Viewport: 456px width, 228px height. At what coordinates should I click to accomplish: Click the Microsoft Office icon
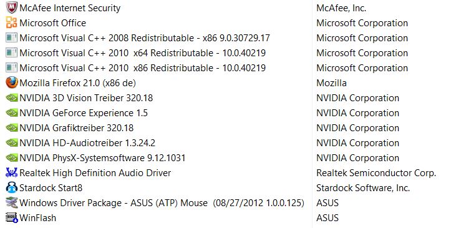point(12,22)
